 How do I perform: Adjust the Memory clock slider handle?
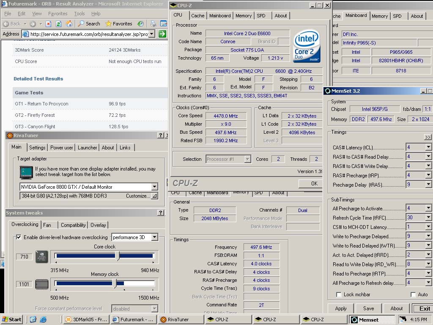click(114, 284)
